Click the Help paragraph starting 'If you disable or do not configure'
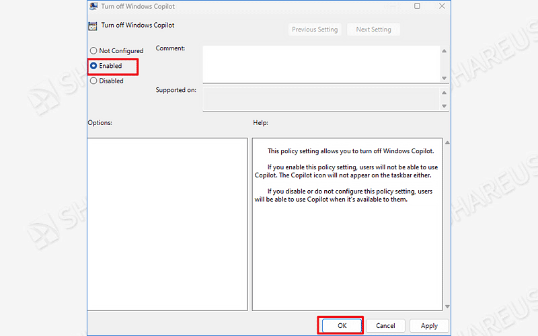 [344, 196]
